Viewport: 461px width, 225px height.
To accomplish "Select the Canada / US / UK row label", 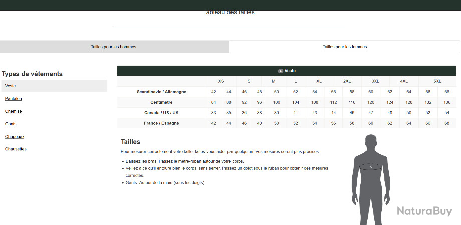I will (x=161, y=113).
